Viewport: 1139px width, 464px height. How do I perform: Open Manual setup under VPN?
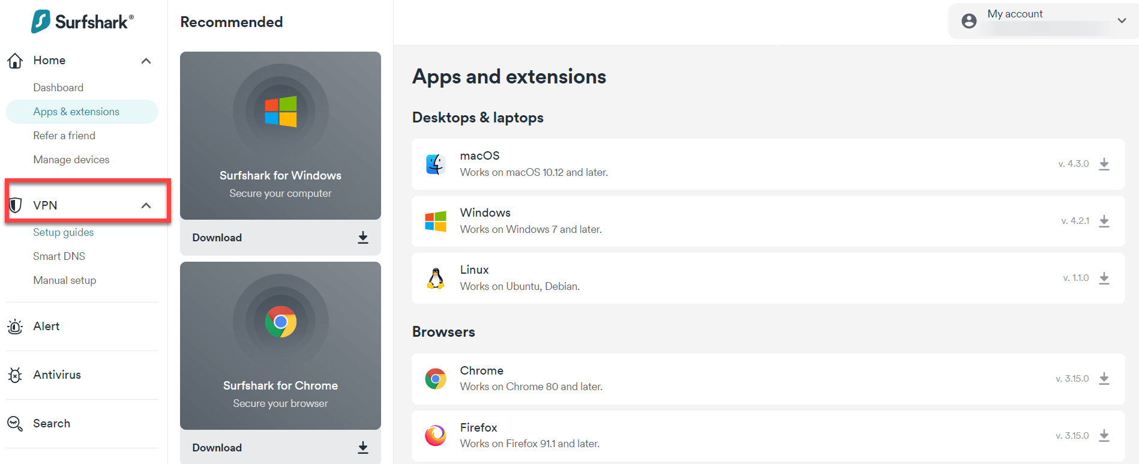[x=65, y=280]
